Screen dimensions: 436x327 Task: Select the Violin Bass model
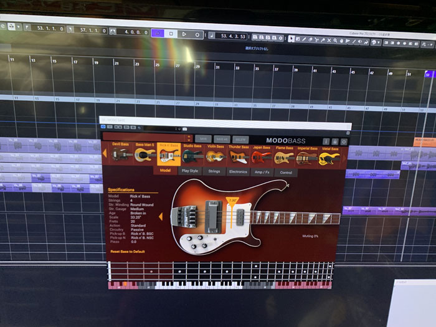click(x=216, y=156)
